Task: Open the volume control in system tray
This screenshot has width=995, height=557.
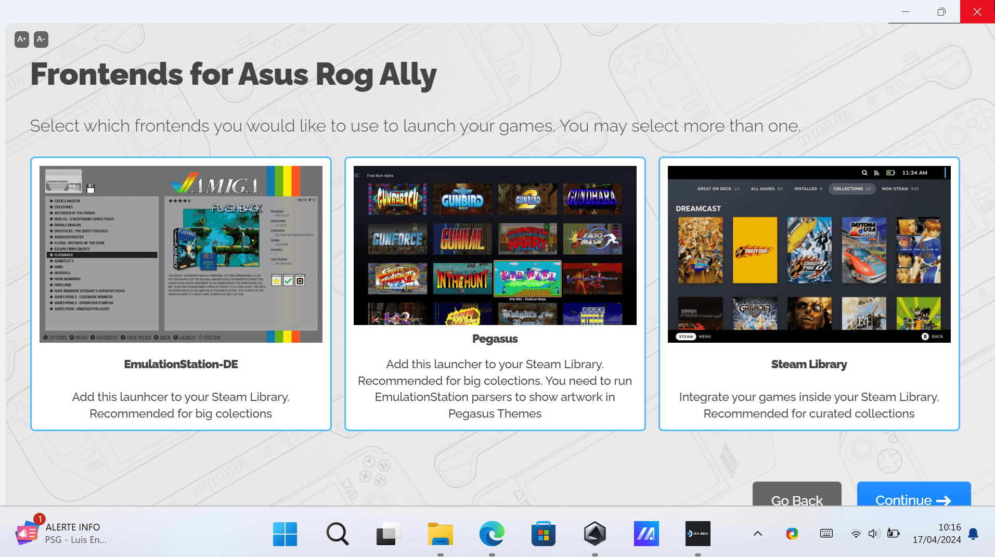Action: pos(873,534)
